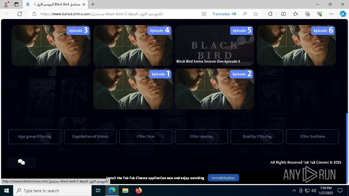349x196 pixels.
Task: Open Episode 4 thumbnail
Action: [133, 45]
